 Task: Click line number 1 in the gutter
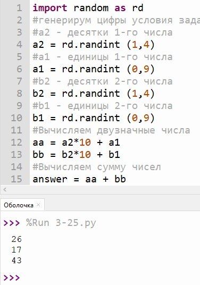tap(19, 8)
